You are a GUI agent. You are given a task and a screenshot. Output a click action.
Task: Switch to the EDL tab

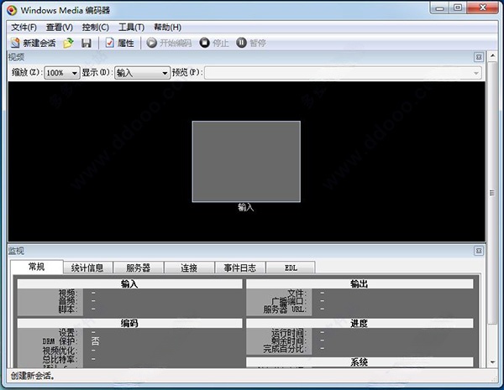click(x=291, y=268)
